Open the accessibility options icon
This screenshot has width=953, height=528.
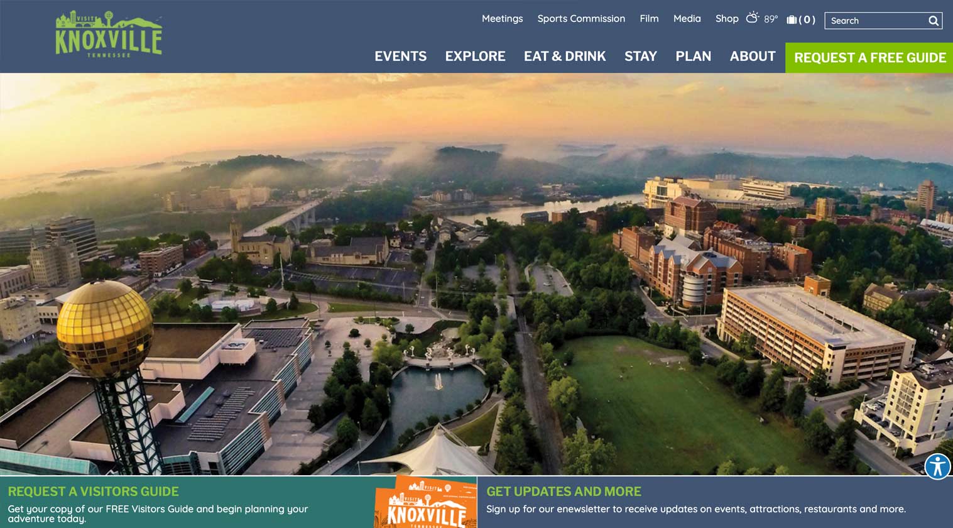(937, 466)
